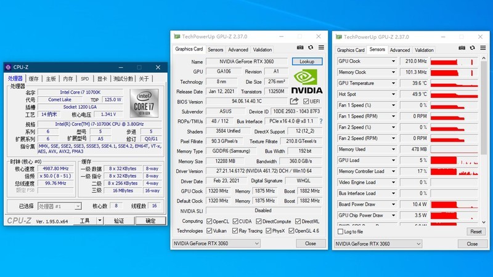Screen dimensions: 493x277
Task: Click the NVIDIA logo in GPU-Z
Action: tap(307, 82)
